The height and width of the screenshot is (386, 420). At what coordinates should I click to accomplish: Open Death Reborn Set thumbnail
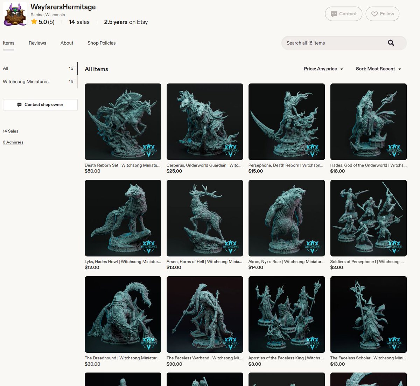coord(123,122)
